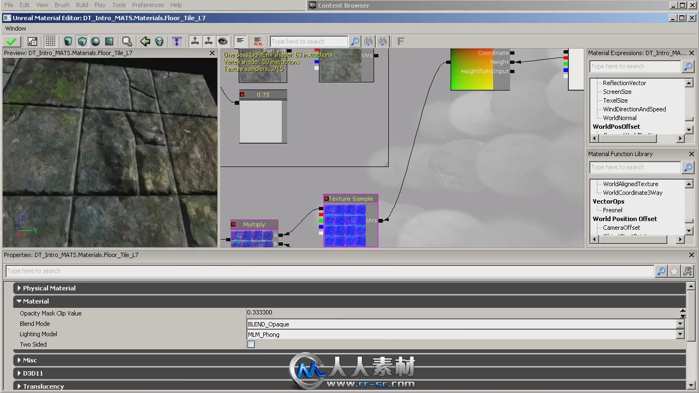Search in Material Function Library magnifier
The height and width of the screenshot is (393, 699).
pos(688,168)
